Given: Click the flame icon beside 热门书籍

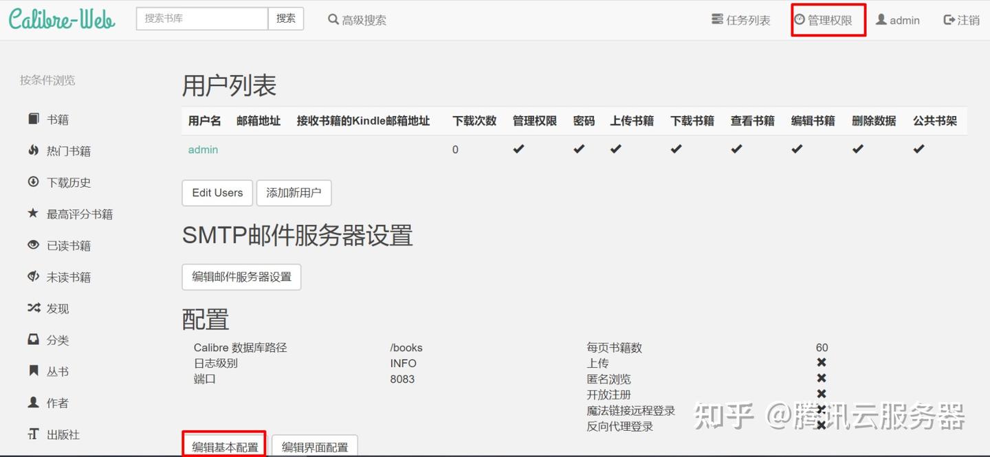Looking at the screenshot, I should click(x=34, y=150).
